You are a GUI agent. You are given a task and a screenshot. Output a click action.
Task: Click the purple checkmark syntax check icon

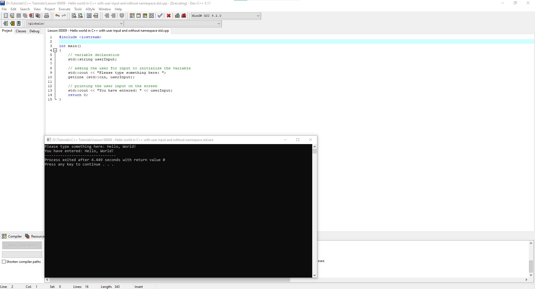[160, 16]
